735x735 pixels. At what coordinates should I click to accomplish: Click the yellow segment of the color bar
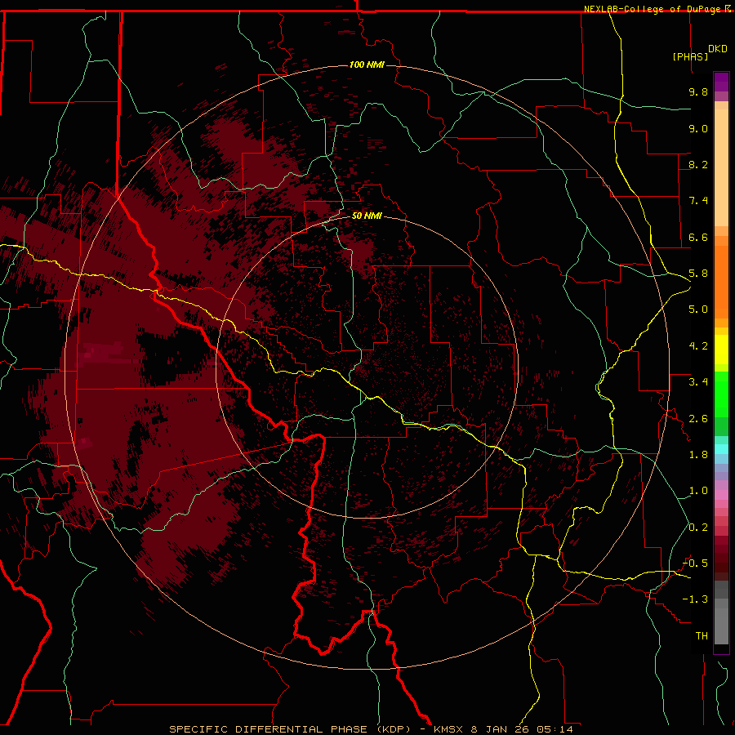(721, 350)
